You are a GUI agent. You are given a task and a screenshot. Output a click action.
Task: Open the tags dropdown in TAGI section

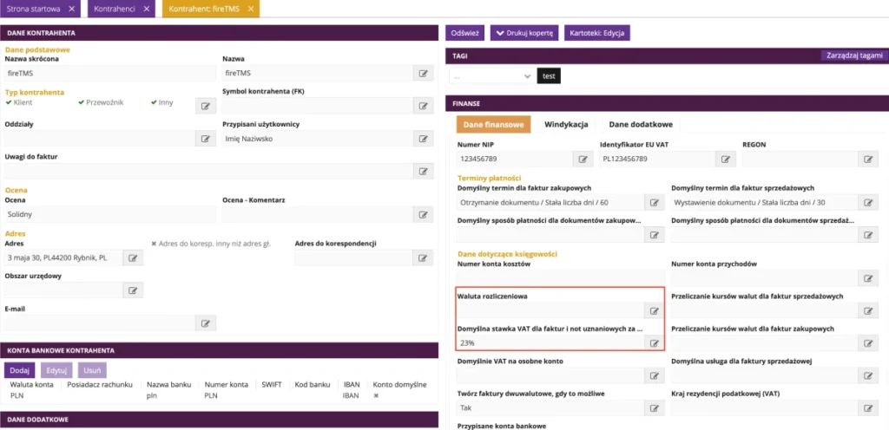click(491, 75)
